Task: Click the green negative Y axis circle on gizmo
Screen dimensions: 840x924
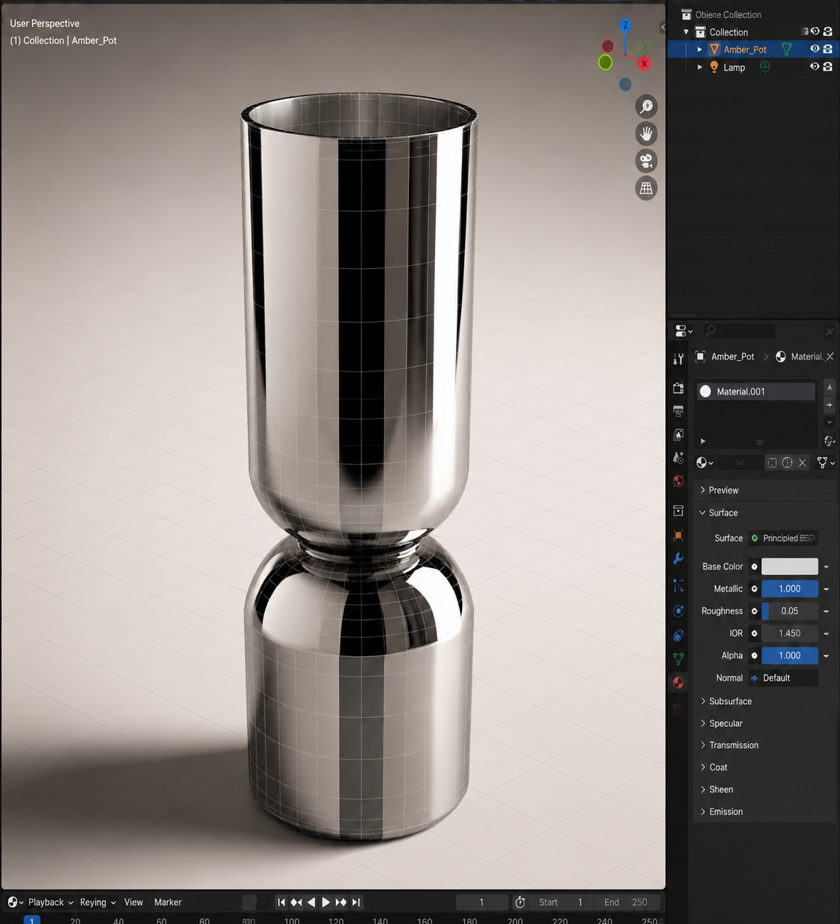Action: [605, 62]
